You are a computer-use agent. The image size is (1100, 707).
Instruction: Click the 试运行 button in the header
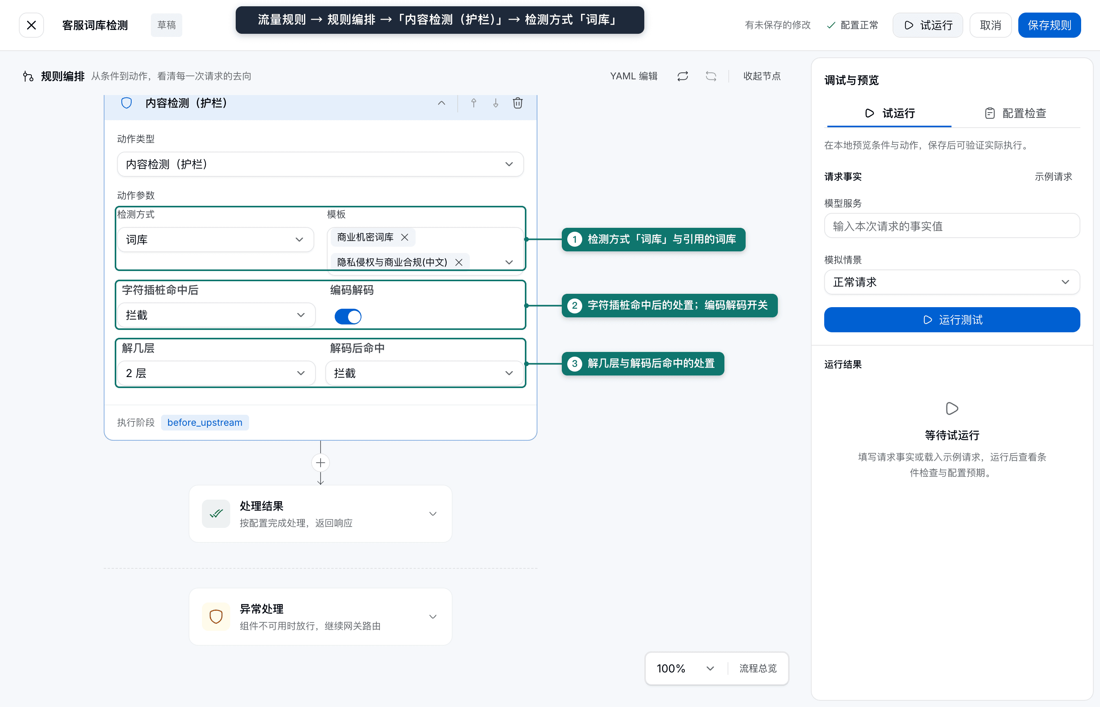tap(928, 25)
